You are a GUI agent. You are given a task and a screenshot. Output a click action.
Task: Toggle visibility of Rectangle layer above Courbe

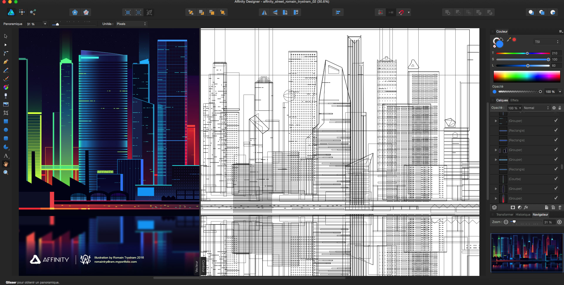coord(556,169)
